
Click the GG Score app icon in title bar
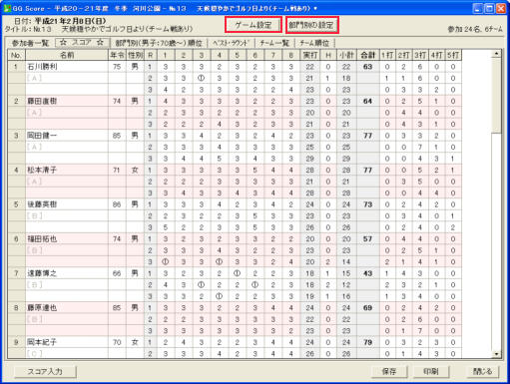click(7, 8)
